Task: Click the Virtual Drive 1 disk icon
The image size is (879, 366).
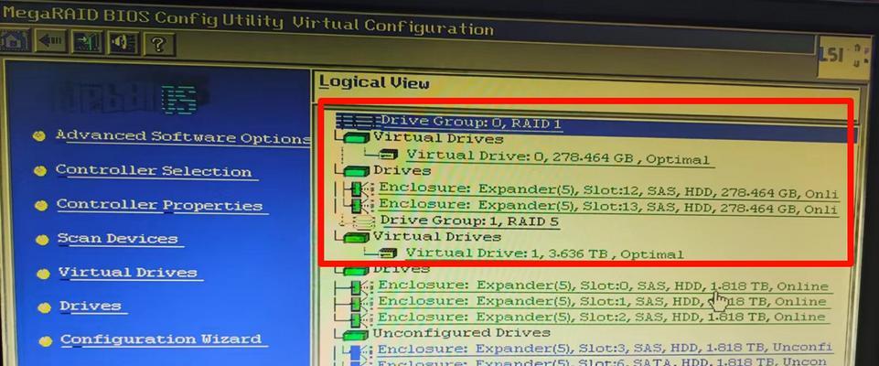Action: pos(388,253)
